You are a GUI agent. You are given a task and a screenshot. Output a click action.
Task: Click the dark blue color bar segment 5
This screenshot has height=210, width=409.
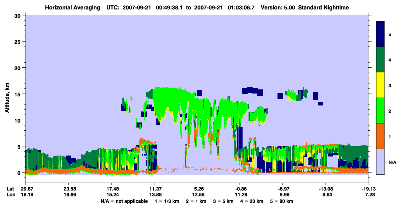pos(380,34)
